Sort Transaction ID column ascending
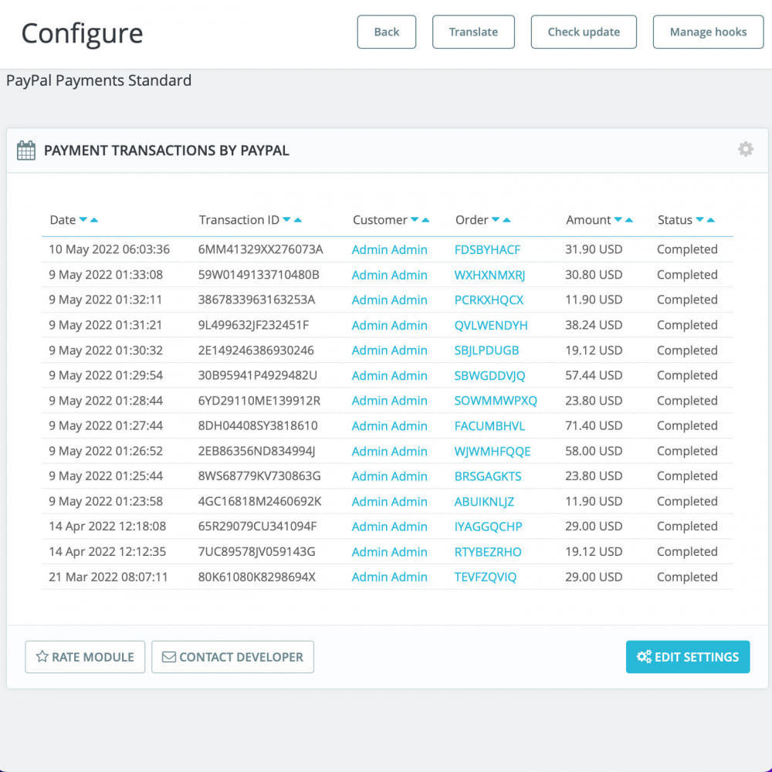This screenshot has width=772, height=772. coord(298,220)
